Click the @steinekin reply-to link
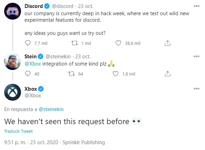 click(51, 109)
